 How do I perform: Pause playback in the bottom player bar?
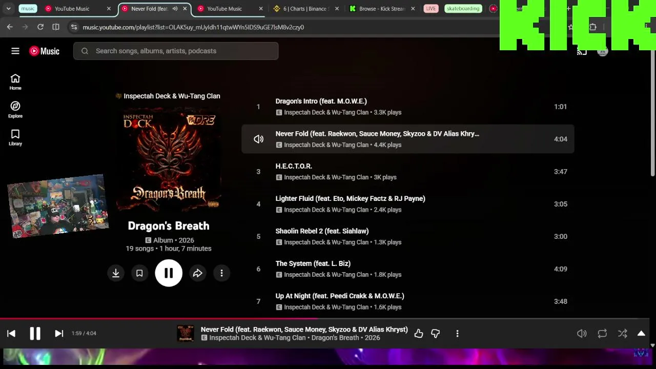35,333
